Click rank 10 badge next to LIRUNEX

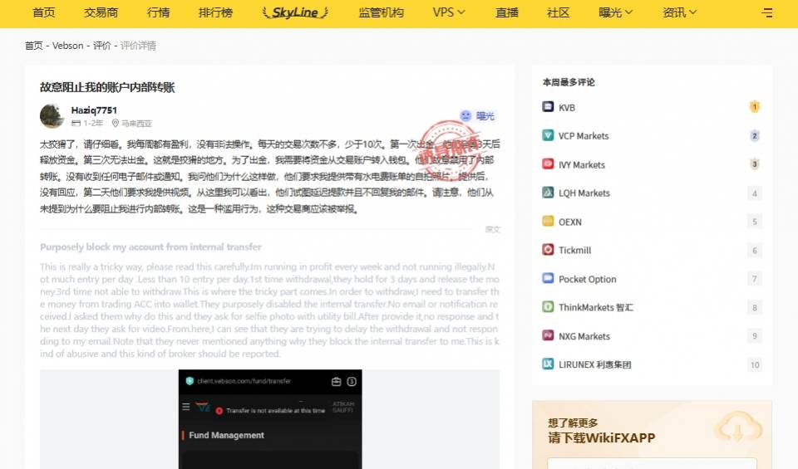click(x=754, y=364)
